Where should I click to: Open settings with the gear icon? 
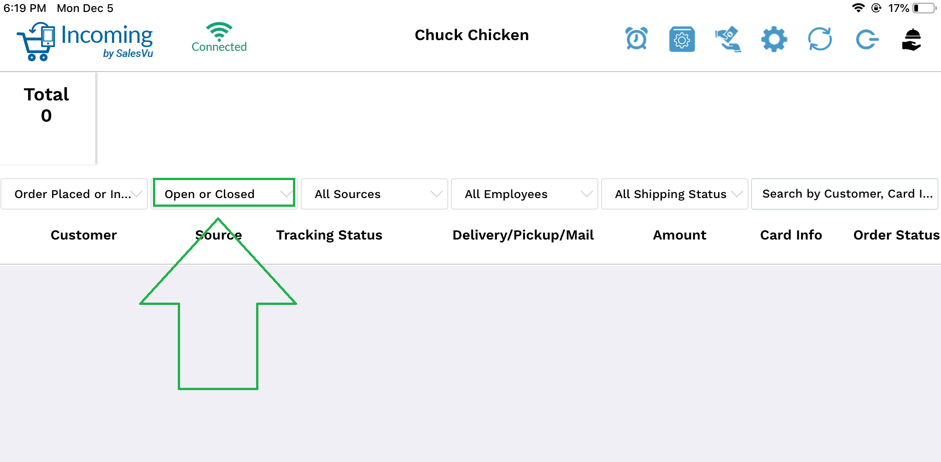point(774,39)
